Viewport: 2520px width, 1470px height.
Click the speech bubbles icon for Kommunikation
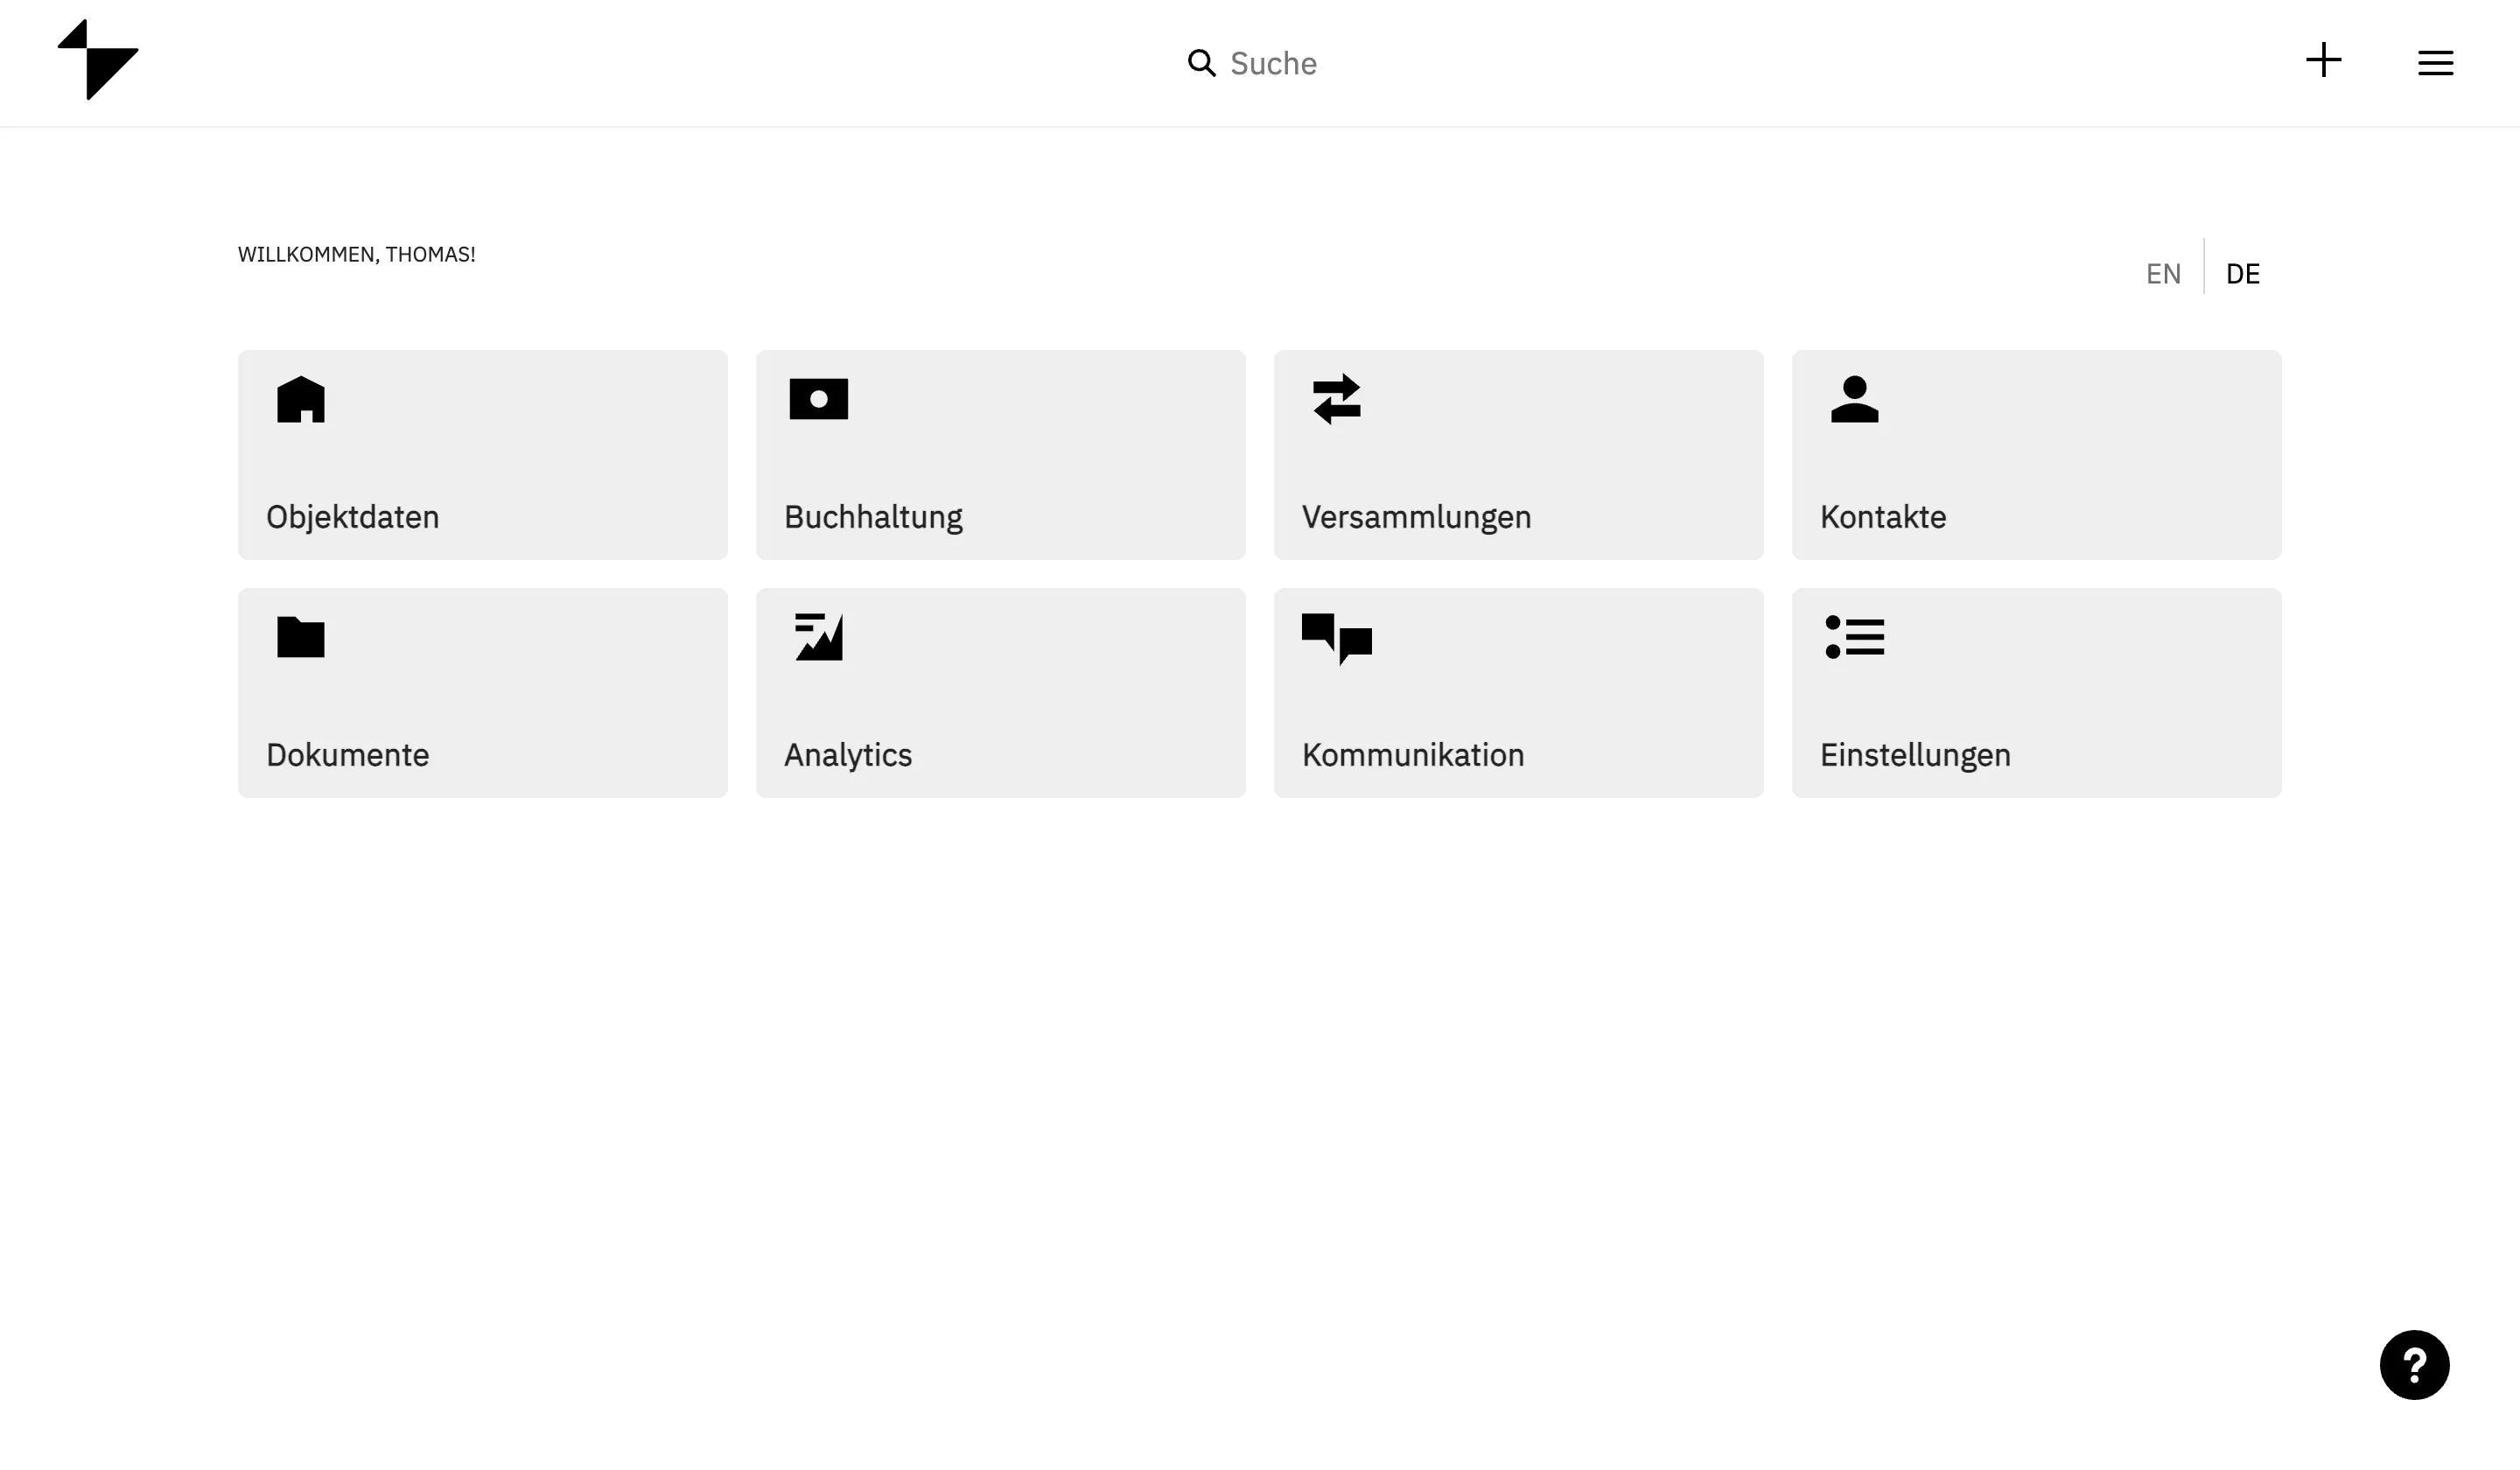coord(1337,638)
